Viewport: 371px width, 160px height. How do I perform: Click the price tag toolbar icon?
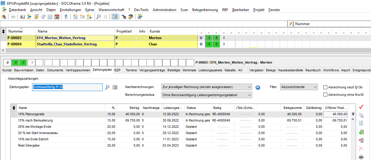click(x=43, y=17)
